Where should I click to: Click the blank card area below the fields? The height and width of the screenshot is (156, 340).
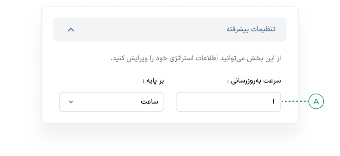click(x=170, y=118)
